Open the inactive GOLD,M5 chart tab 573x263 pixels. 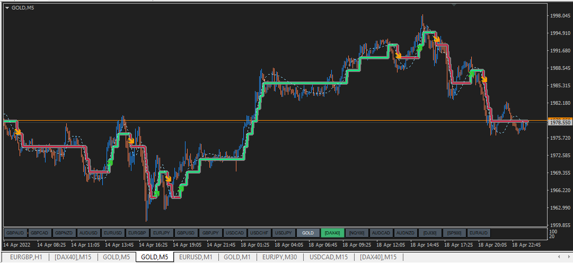point(116,257)
